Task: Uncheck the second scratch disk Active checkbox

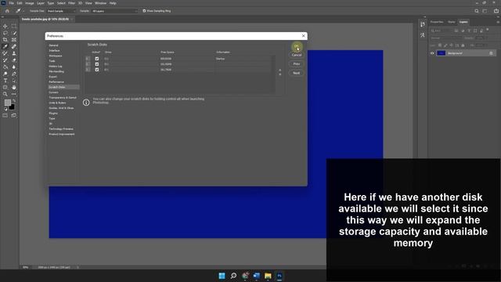Action: point(97,64)
